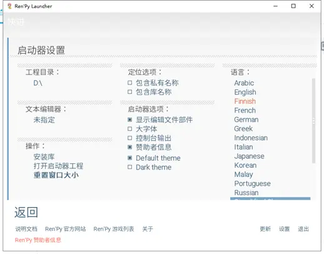Minimize the Ren'Py Launcher window
The image size is (324, 254).
[x=275, y=6]
